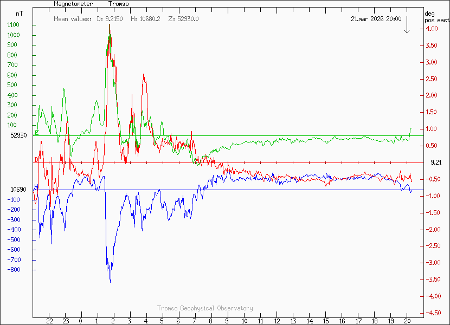Click the 52930 baseline label

19,135
